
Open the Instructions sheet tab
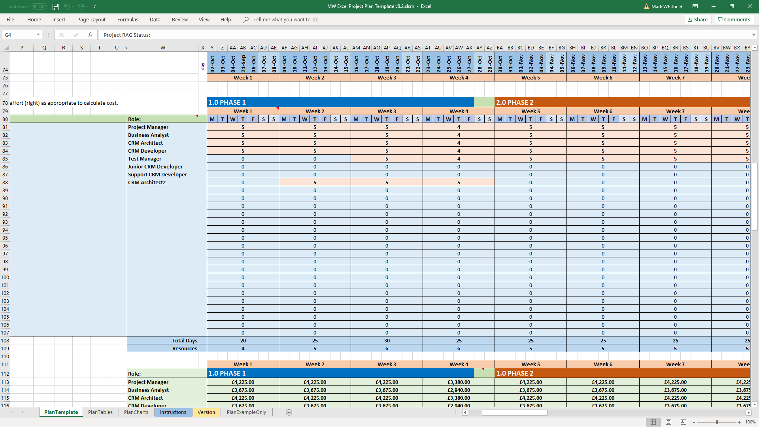click(x=173, y=412)
